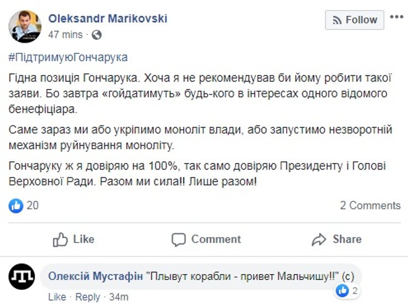This screenshot has height=307, width=408.
Task: View the 20 reactions count
Action: (x=33, y=206)
